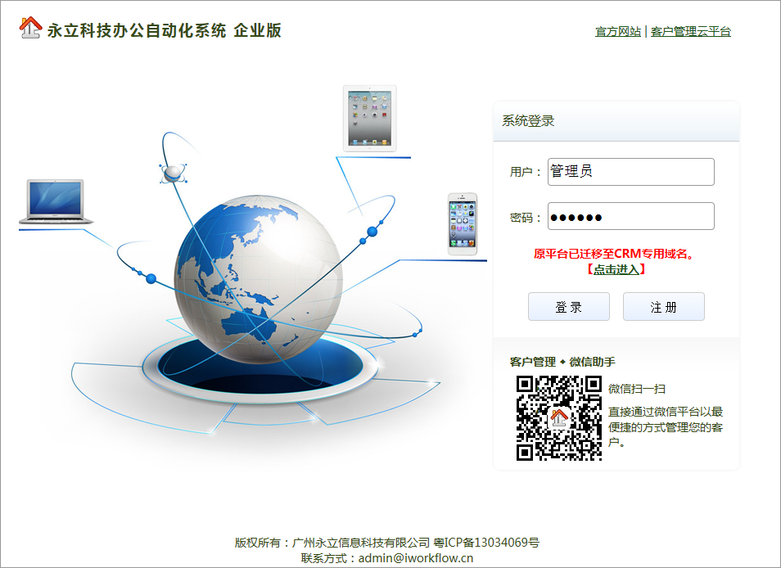Click the 点击进入 CRM link

[616, 269]
